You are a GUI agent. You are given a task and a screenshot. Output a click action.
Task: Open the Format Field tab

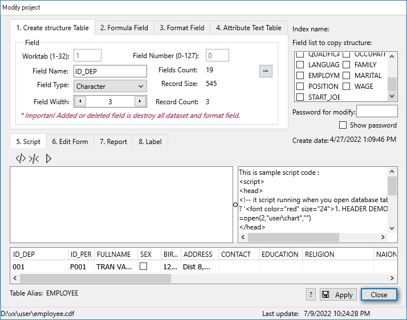(182, 27)
